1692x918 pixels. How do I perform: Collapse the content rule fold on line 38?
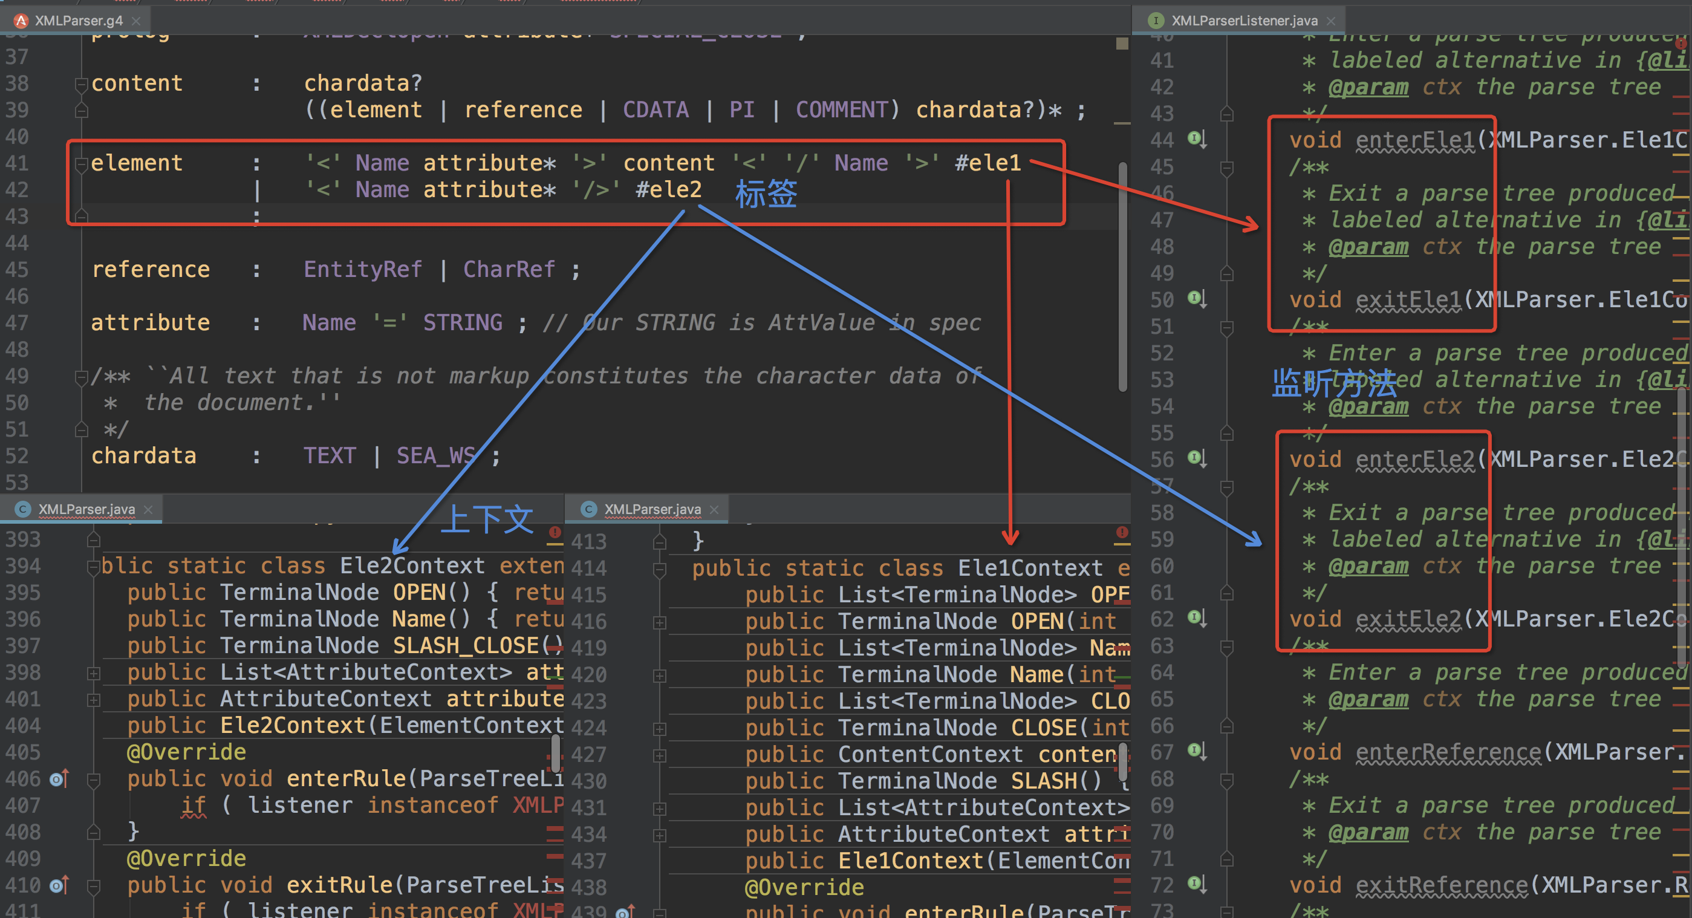pos(82,84)
